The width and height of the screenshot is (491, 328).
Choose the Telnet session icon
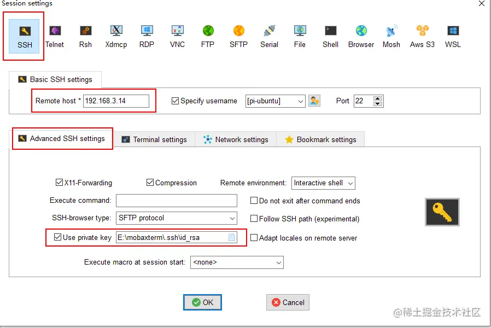point(55,36)
